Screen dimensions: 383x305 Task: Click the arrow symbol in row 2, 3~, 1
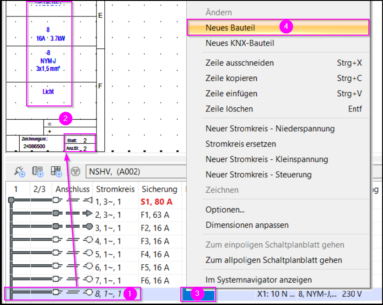(88, 214)
